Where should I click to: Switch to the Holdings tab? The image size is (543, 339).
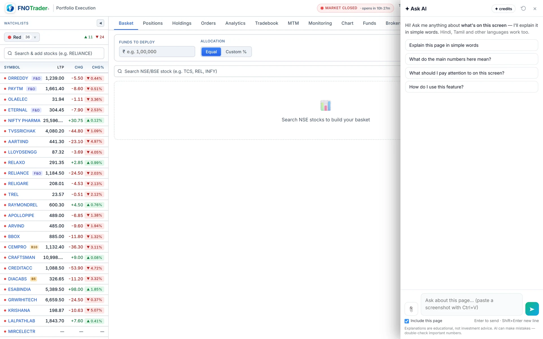[x=182, y=23]
